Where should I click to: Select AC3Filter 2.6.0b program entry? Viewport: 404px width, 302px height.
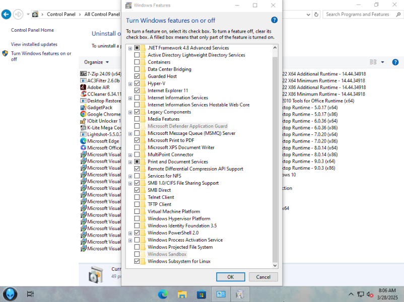click(x=100, y=81)
